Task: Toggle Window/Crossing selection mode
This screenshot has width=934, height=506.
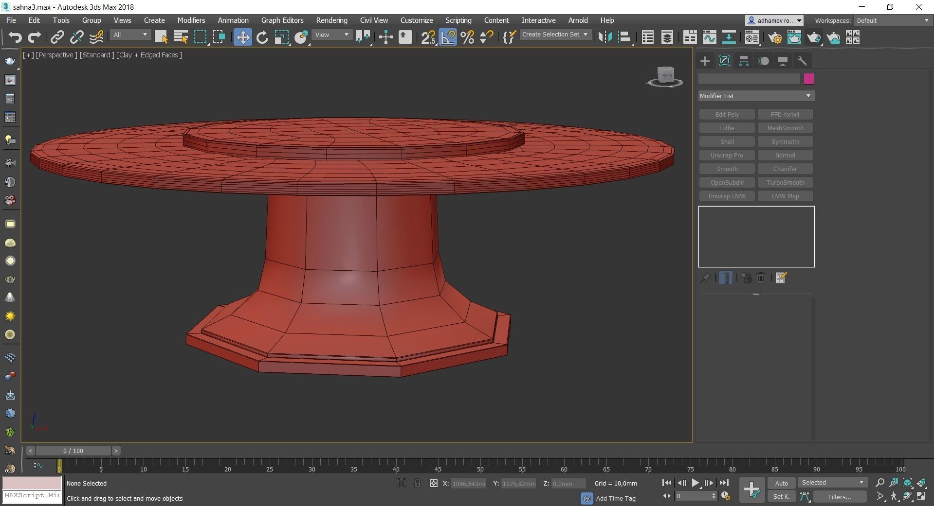Action: tap(220, 37)
